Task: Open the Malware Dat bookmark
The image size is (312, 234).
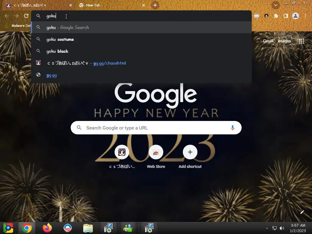Action: pos(21,26)
